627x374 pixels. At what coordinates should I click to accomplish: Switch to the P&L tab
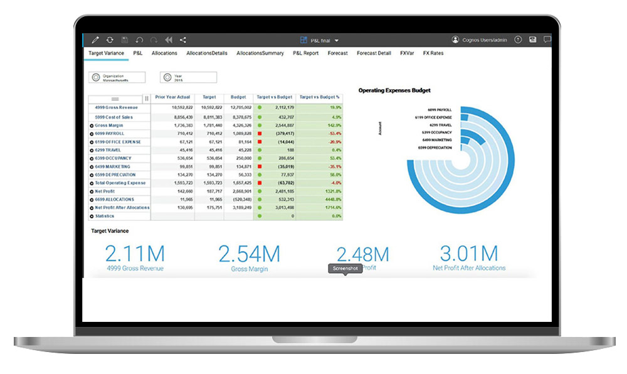(137, 53)
